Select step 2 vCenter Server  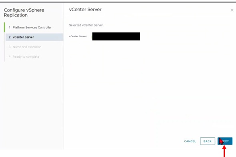click(x=34, y=37)
